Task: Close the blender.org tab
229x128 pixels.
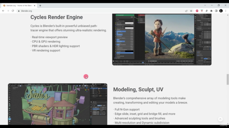Action: tap(35, 6)
